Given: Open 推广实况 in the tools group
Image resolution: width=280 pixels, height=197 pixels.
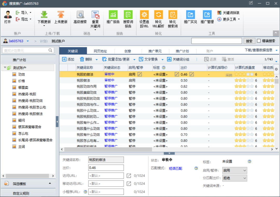Looking at the screenshot, I should pyautogui.click(x=190, y=15).
